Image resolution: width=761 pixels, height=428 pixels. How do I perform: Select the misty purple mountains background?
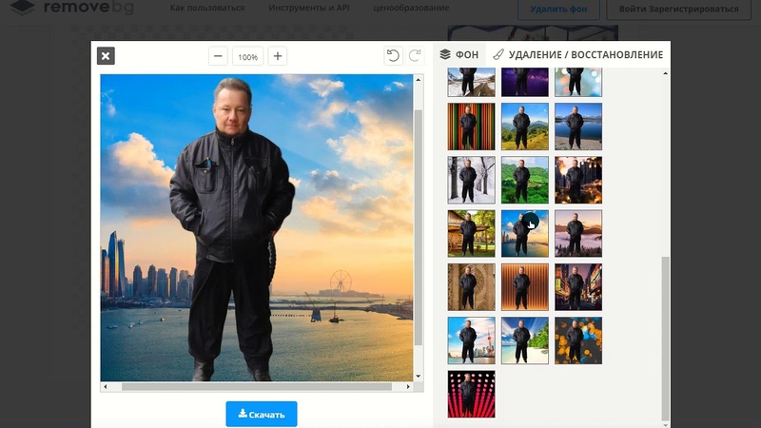578,233
